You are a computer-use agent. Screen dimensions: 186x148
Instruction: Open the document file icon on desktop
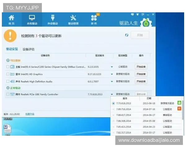tap(7, 128)
